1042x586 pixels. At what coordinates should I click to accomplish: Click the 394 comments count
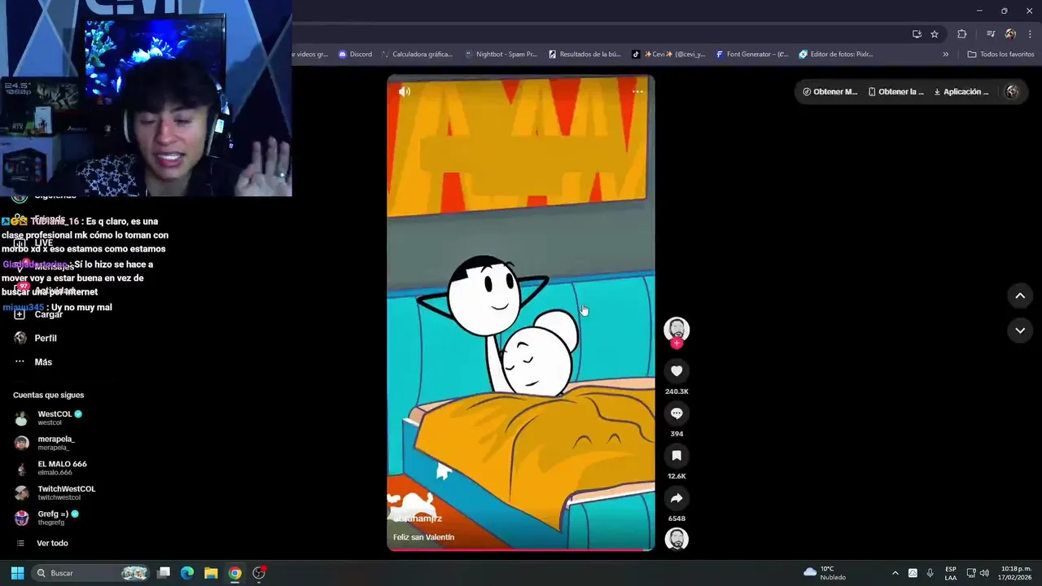676,434
